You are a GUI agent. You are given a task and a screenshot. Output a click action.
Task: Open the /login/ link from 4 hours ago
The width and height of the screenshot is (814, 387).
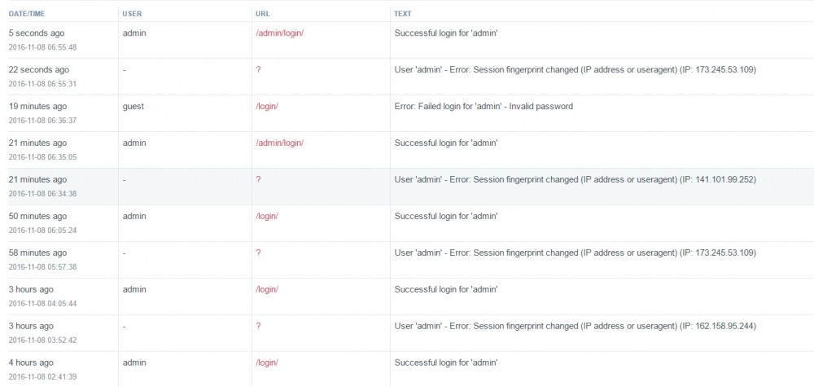[x=267, y=363]
